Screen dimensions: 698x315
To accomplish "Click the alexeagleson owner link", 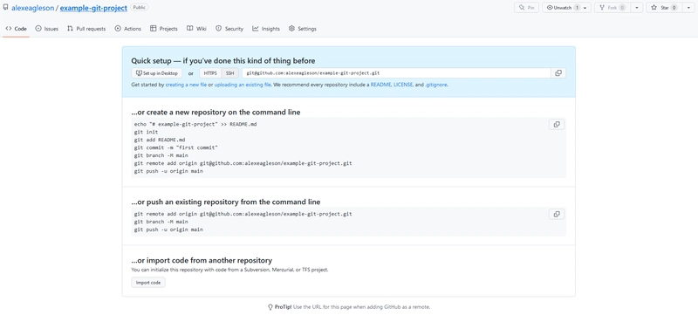I will [32, 8].
